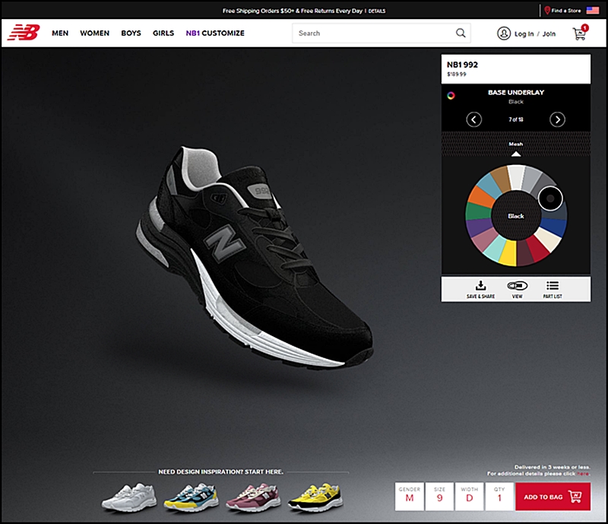
Task: Collapse the Mesh material triangle
Action: click(x=516, y=154)
